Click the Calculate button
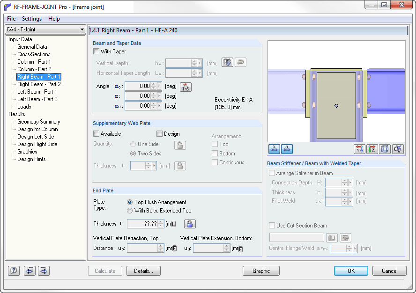The image size is (416, 293). [x=105, y=271]
